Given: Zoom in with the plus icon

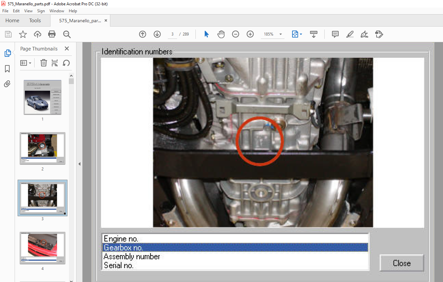Looking at the screenshot, I should pyautogui.click(x=250, y=34).
